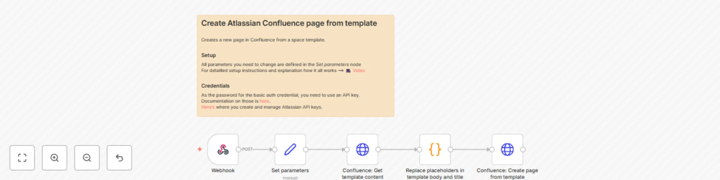Select the sticky note title text

[x=289, y=23]
